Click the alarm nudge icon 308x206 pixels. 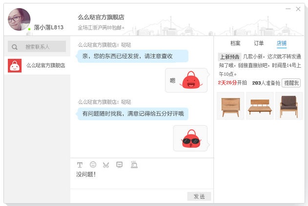click(x=134, y=165)
